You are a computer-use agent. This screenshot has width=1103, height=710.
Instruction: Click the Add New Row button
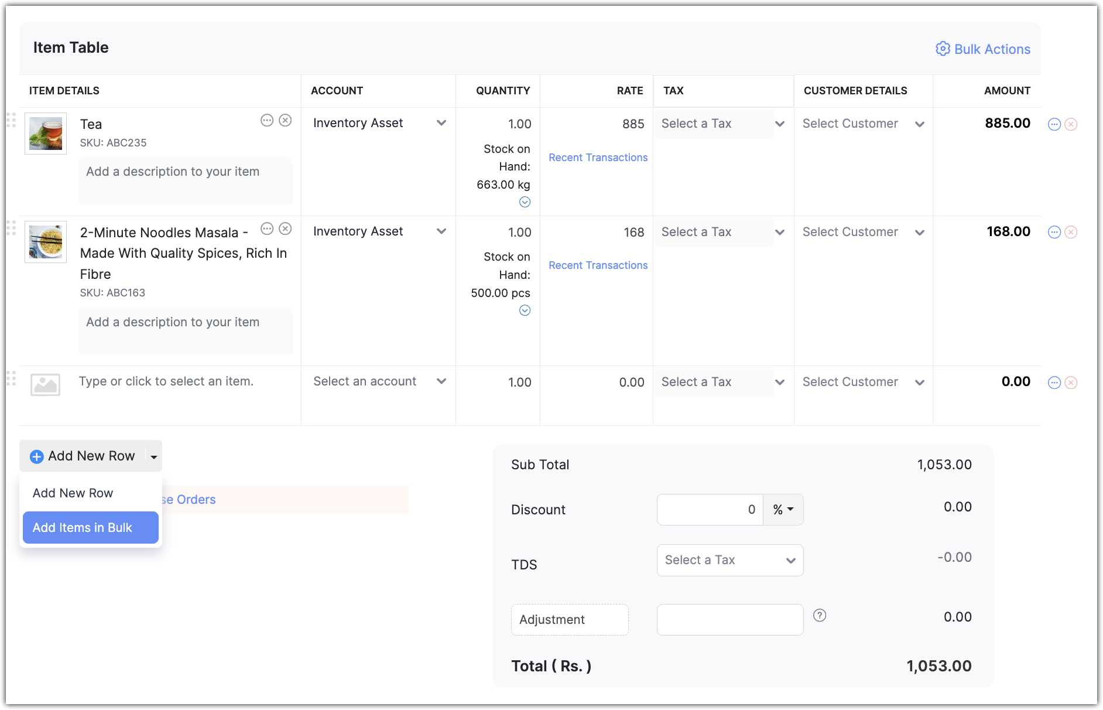click(x=83, y=456)
